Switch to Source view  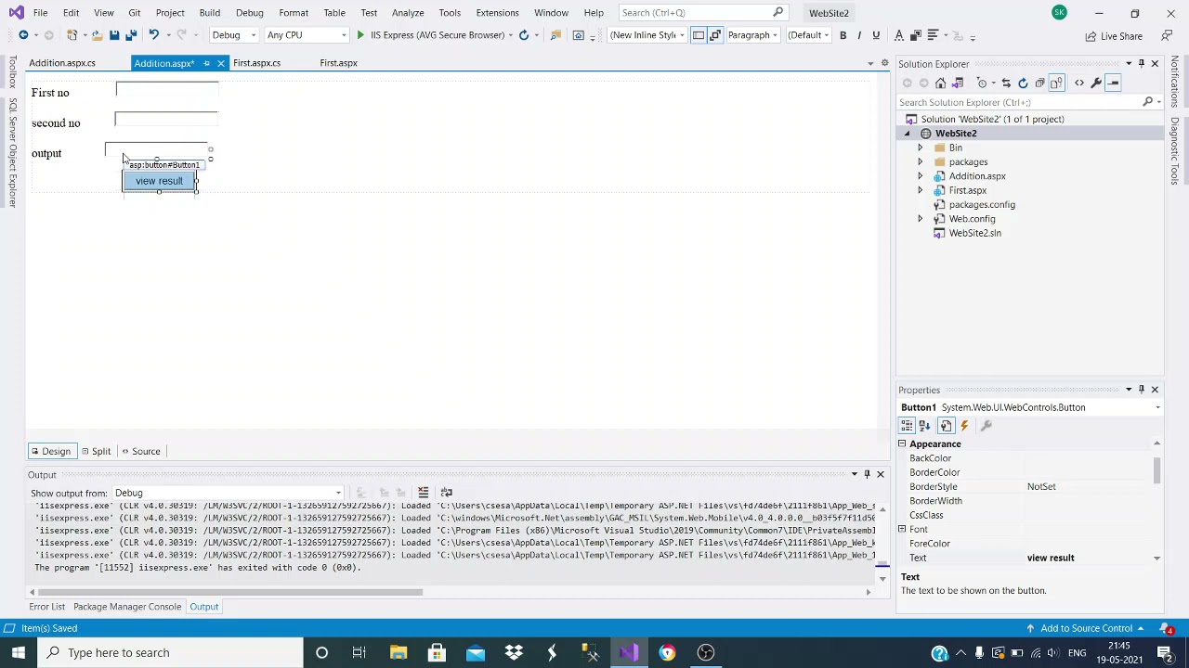140,451
